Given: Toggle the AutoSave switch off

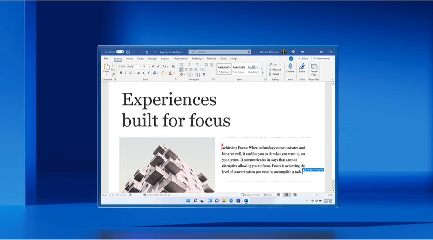Looking at the screenshot, I should pos(120,52).
